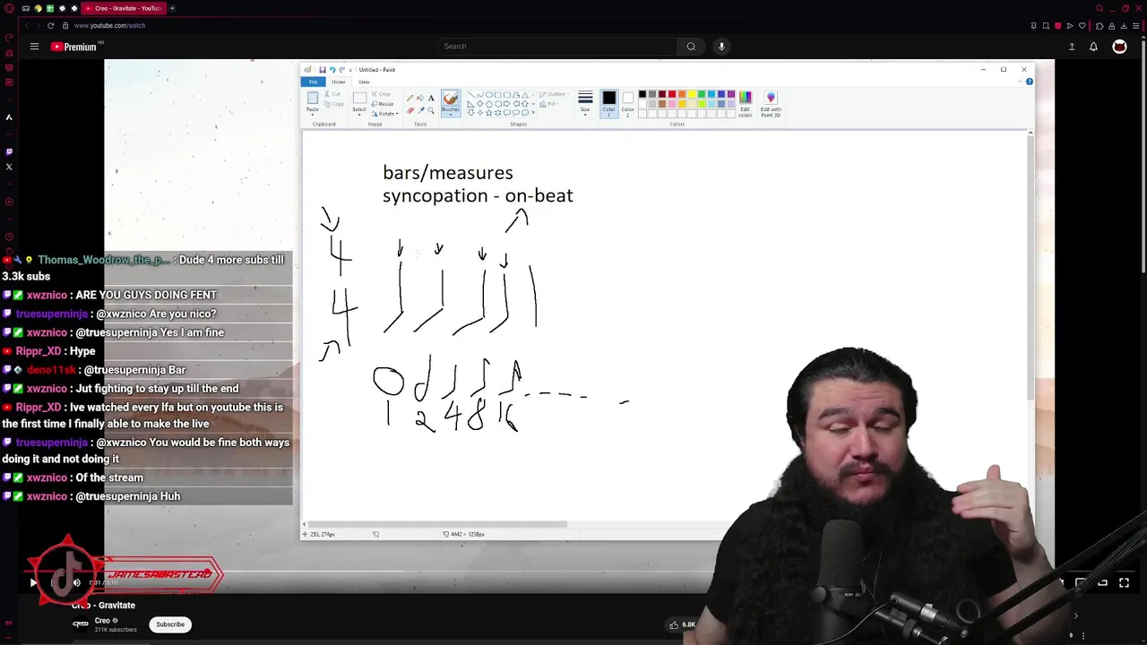Select the oval shape in Shapes gallery

[489, 94]
